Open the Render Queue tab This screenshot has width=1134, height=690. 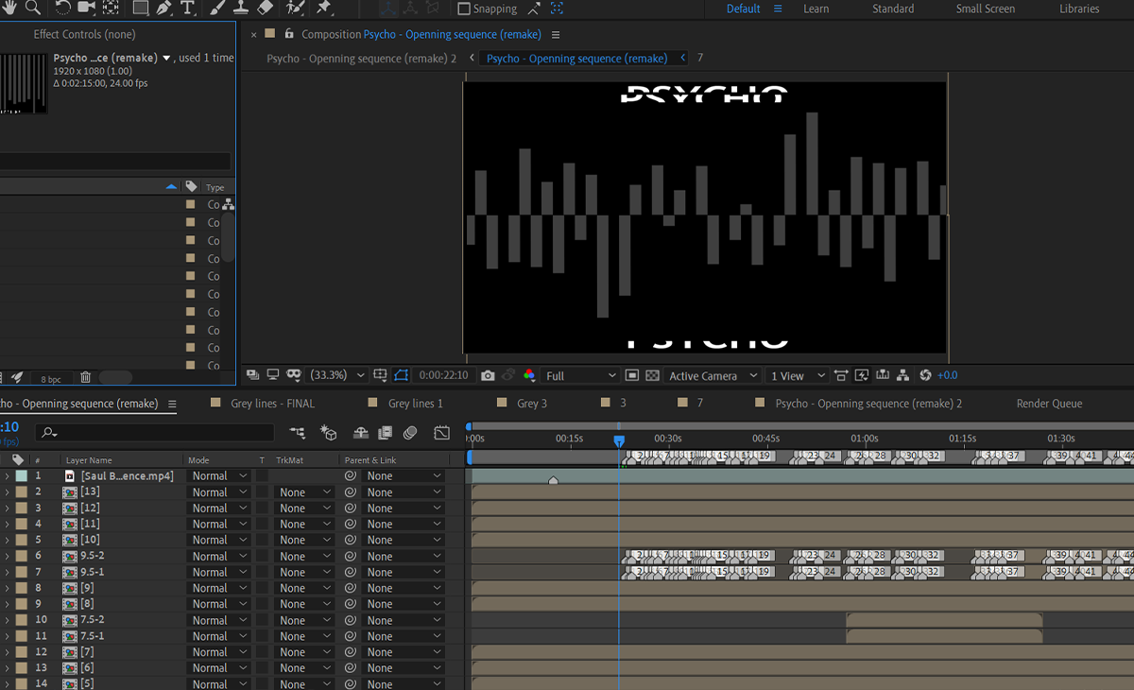point(1049,404)
